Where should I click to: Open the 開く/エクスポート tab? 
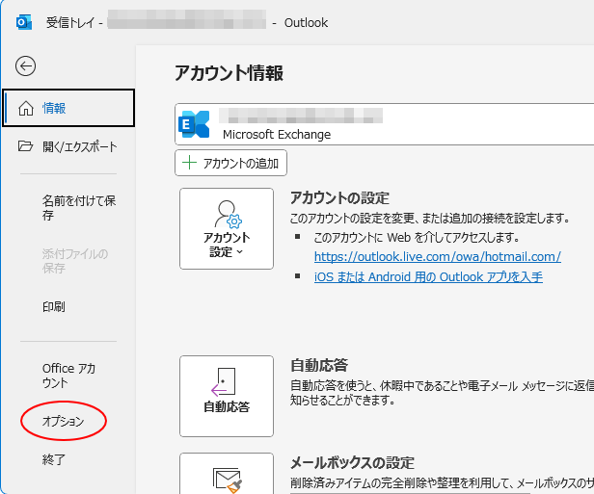click(68, 146)
